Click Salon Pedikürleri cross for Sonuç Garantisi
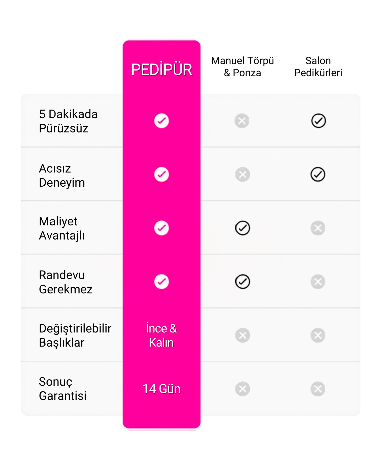 (318, 389)
